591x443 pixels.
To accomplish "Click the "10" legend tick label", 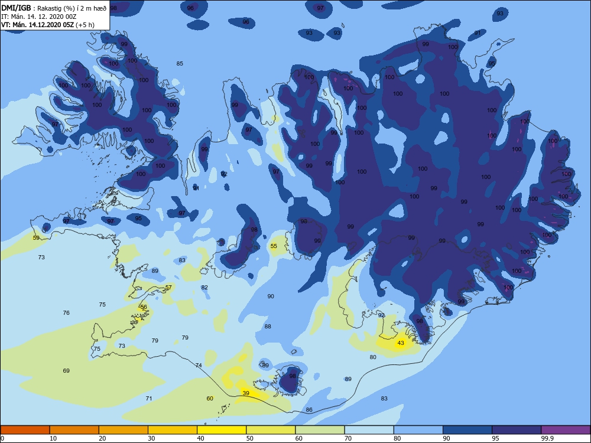I will click(53, 438).
